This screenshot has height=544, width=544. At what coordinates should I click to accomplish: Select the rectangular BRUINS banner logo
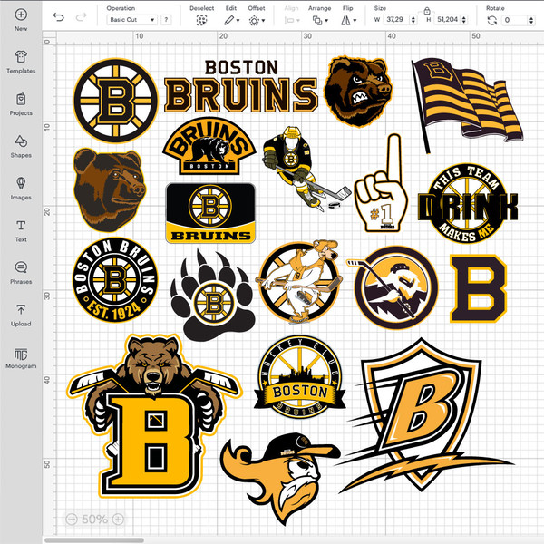click(x=210, y=213)
